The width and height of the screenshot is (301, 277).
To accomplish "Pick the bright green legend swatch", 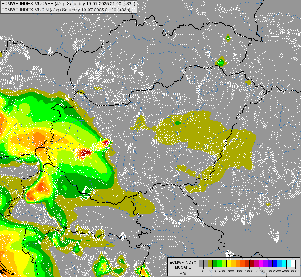I will click(220, 263).
